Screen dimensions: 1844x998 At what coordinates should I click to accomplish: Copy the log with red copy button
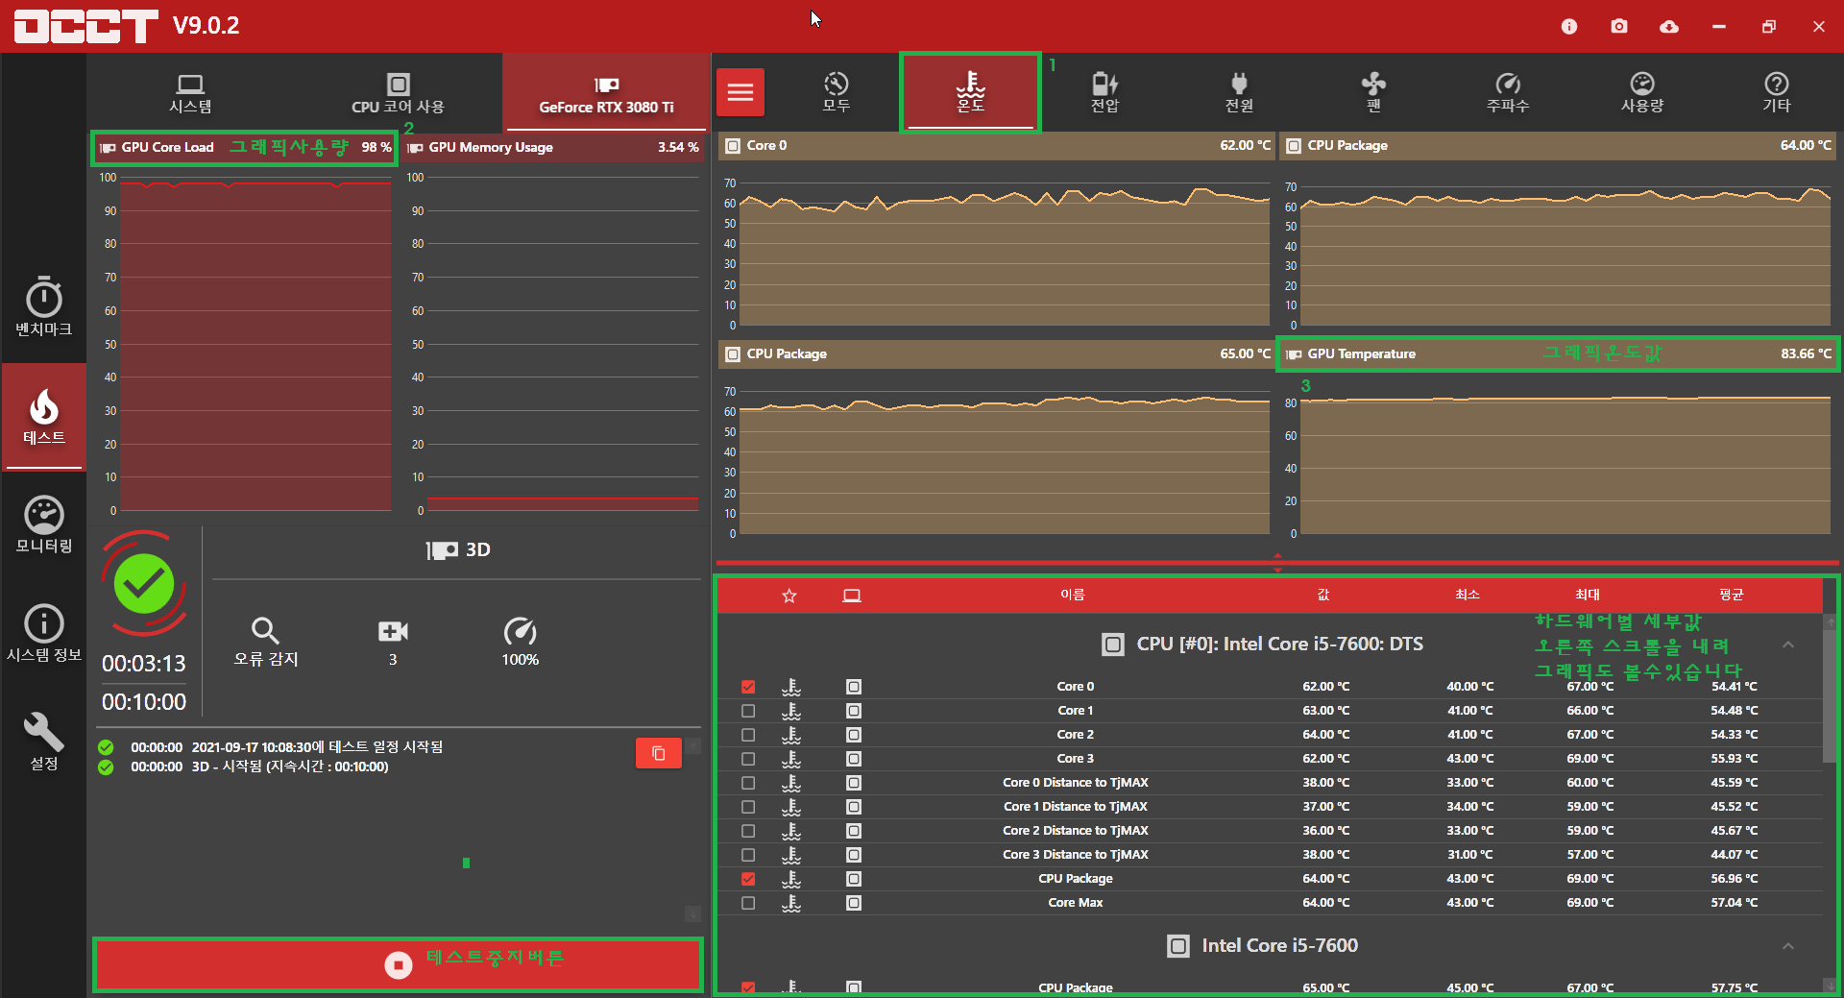659,753
